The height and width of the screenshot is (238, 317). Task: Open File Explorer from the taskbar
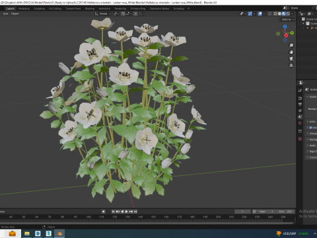pyautogui.click(x=27, y=233)
